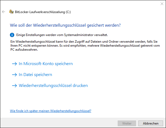Image resolution: width=166 pixels, height=128 pixels.
Task: Click the '(C:)' drive label in the title
Action: coord(68,12)
